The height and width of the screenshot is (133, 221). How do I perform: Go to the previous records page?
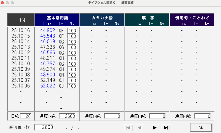pyautogui.click(x=140, y=128)
